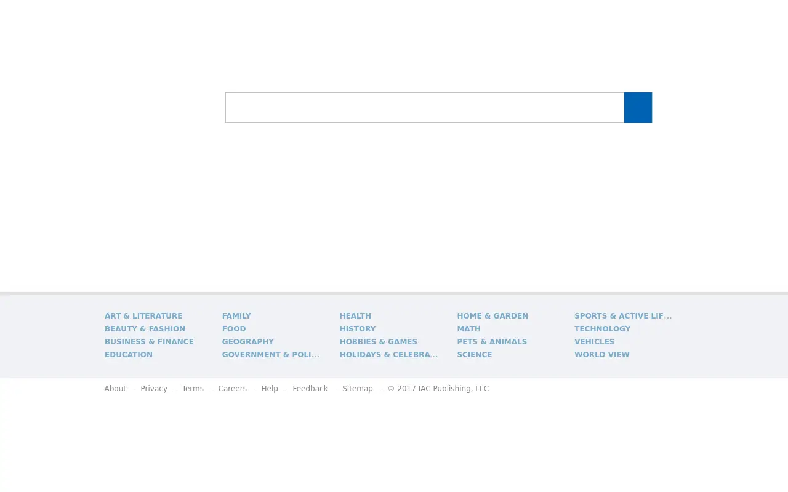Click the blue search submit button

(x=638, y=108)
